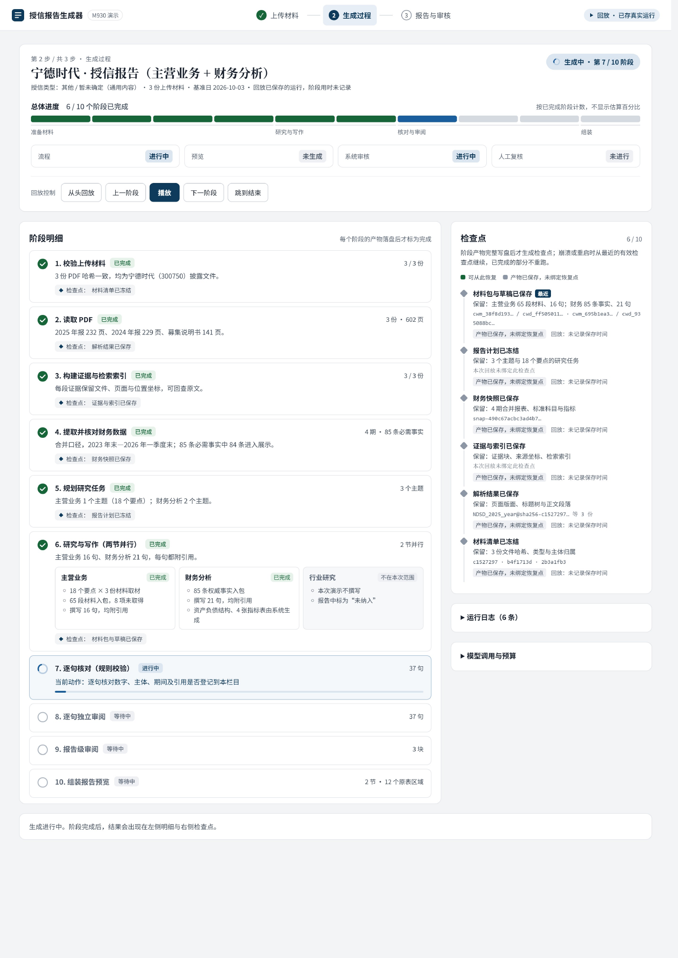Select the 行业研究 sub-card in stage 6
Image resolution: width=678 pixels, height=958 pixels.
tap(363, 598)
